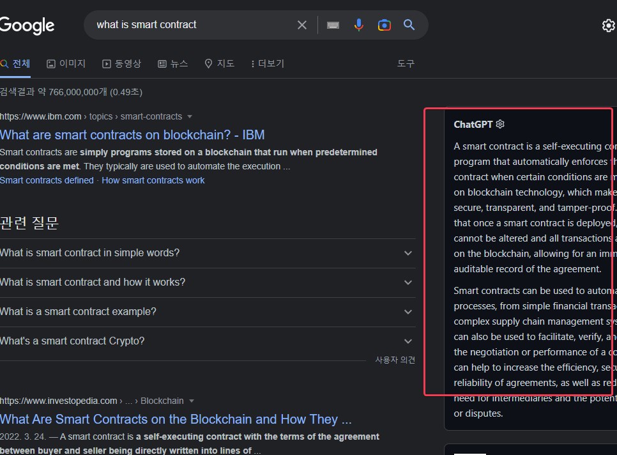Open IBM result options dropdown arrow

pos(190,116)
